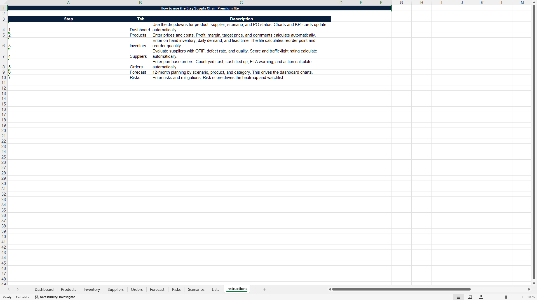
Task: Add a new sheet with the plus icon
Action: pyautogui.click(x=264, y=289)
